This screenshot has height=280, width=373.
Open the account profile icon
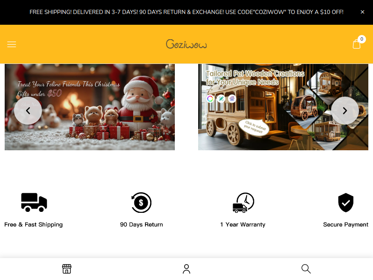pyautogui.click(x=186, y=269)
